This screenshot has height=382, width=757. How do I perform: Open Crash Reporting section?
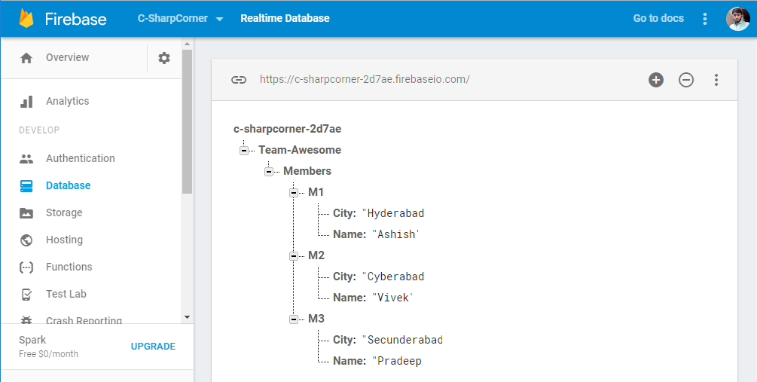coord(84,320)
